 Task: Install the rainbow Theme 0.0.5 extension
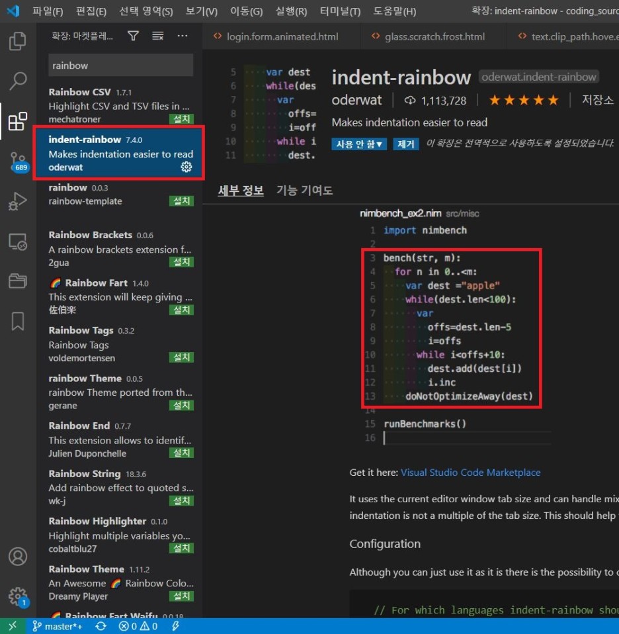pyautogui.click(x=181, y=405)
